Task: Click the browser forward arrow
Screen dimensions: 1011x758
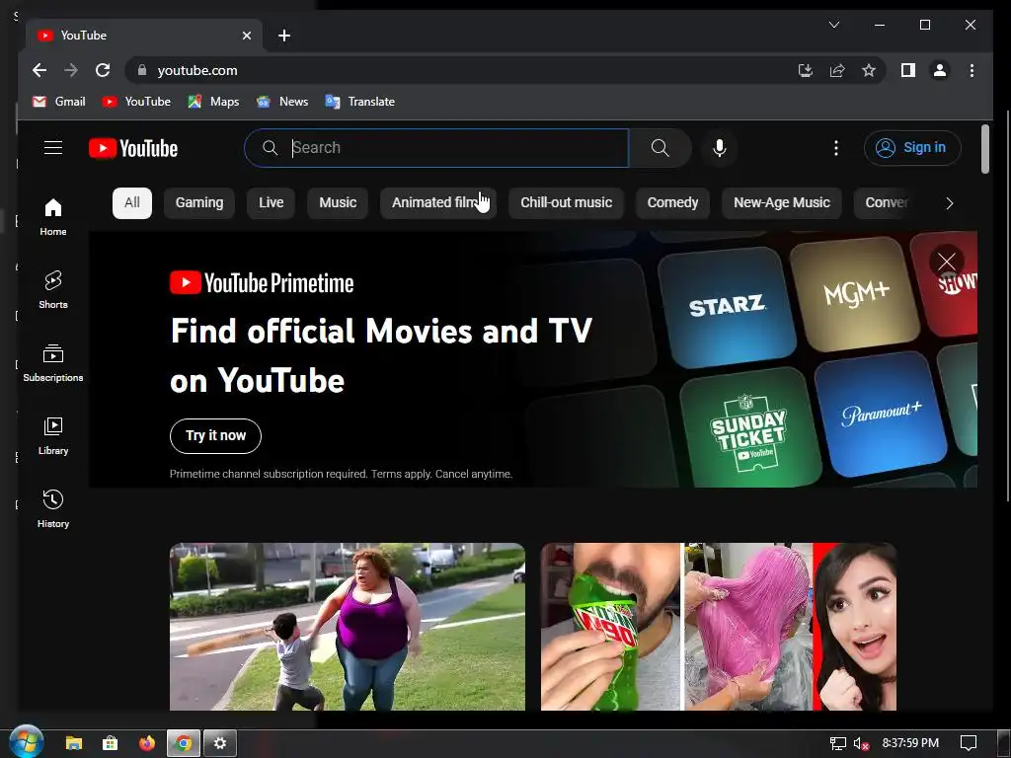Action: (71, 70)
